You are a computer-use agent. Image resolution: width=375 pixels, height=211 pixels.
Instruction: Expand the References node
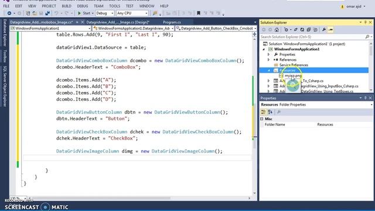268,60
